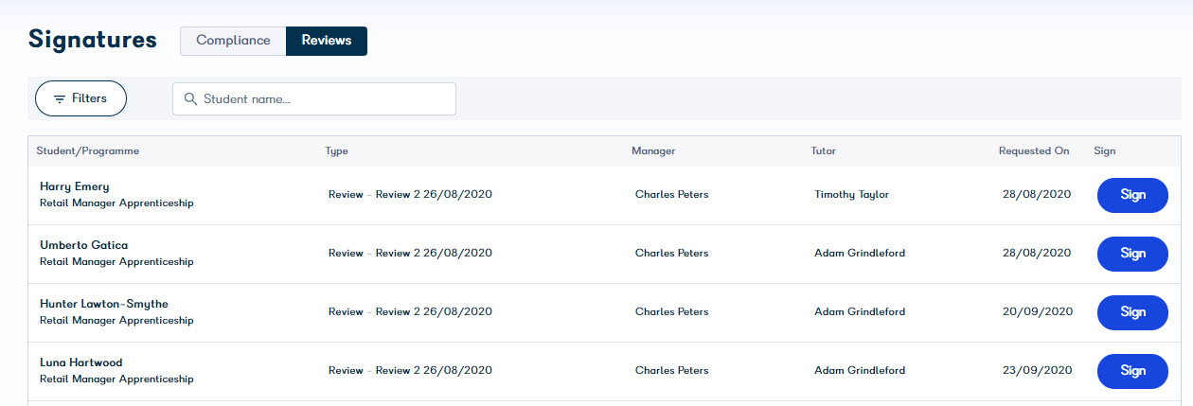Sign Umberto Gatica's review
1193x406 pixels.
(x=1132, y=254)
